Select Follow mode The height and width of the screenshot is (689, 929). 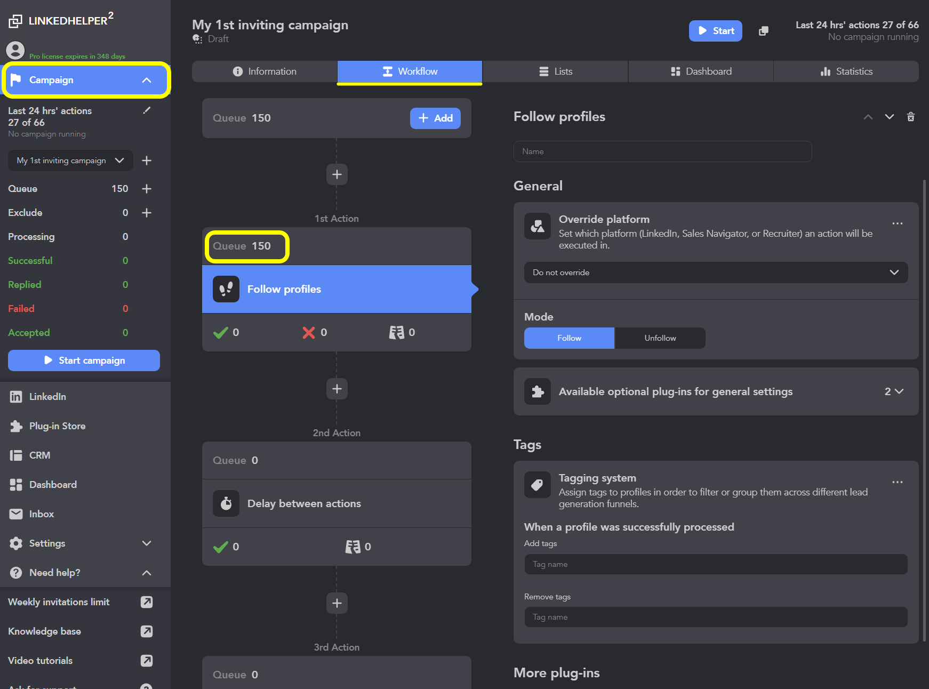569,338
